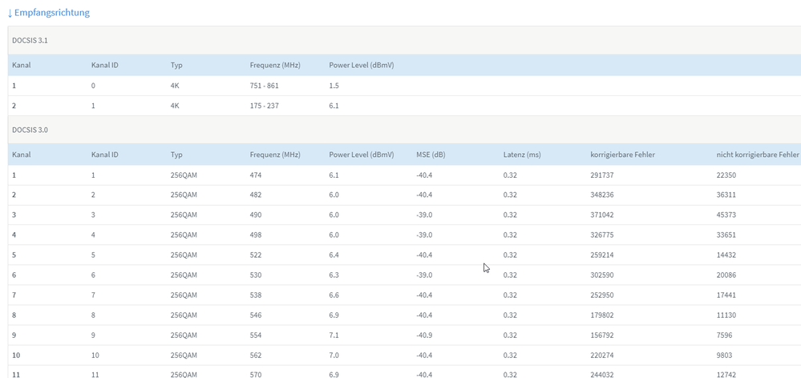This screenshot has width=801, height=378.
Task: Select frequency 474 in DOCSIS 3.0 table
Action: [256, 175]
